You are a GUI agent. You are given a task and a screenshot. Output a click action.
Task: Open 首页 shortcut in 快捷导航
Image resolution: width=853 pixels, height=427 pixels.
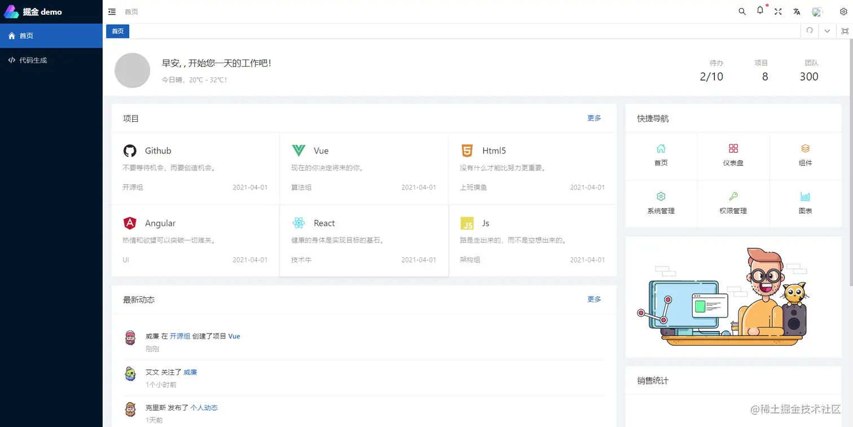(x=661, y=156)
